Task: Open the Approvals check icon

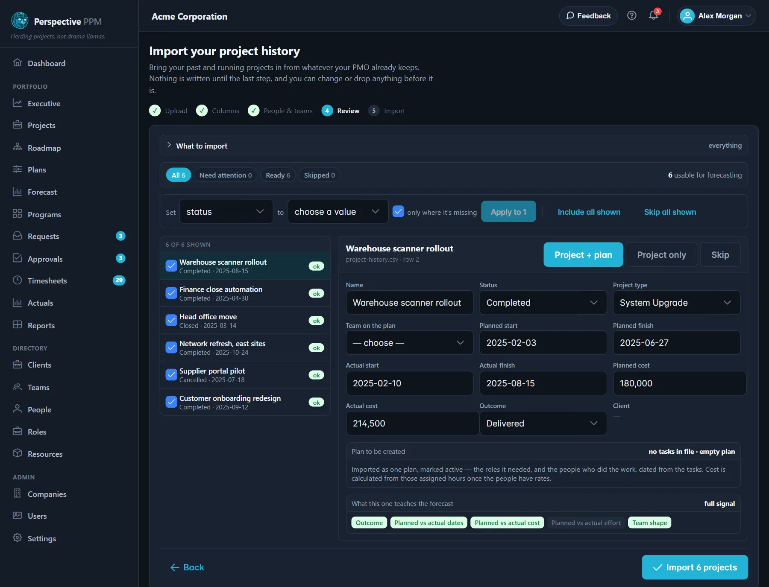Action: pyautogui.click(x=17, y=258)
